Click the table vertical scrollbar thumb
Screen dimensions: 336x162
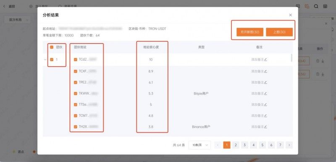click(x=291, y=58)
